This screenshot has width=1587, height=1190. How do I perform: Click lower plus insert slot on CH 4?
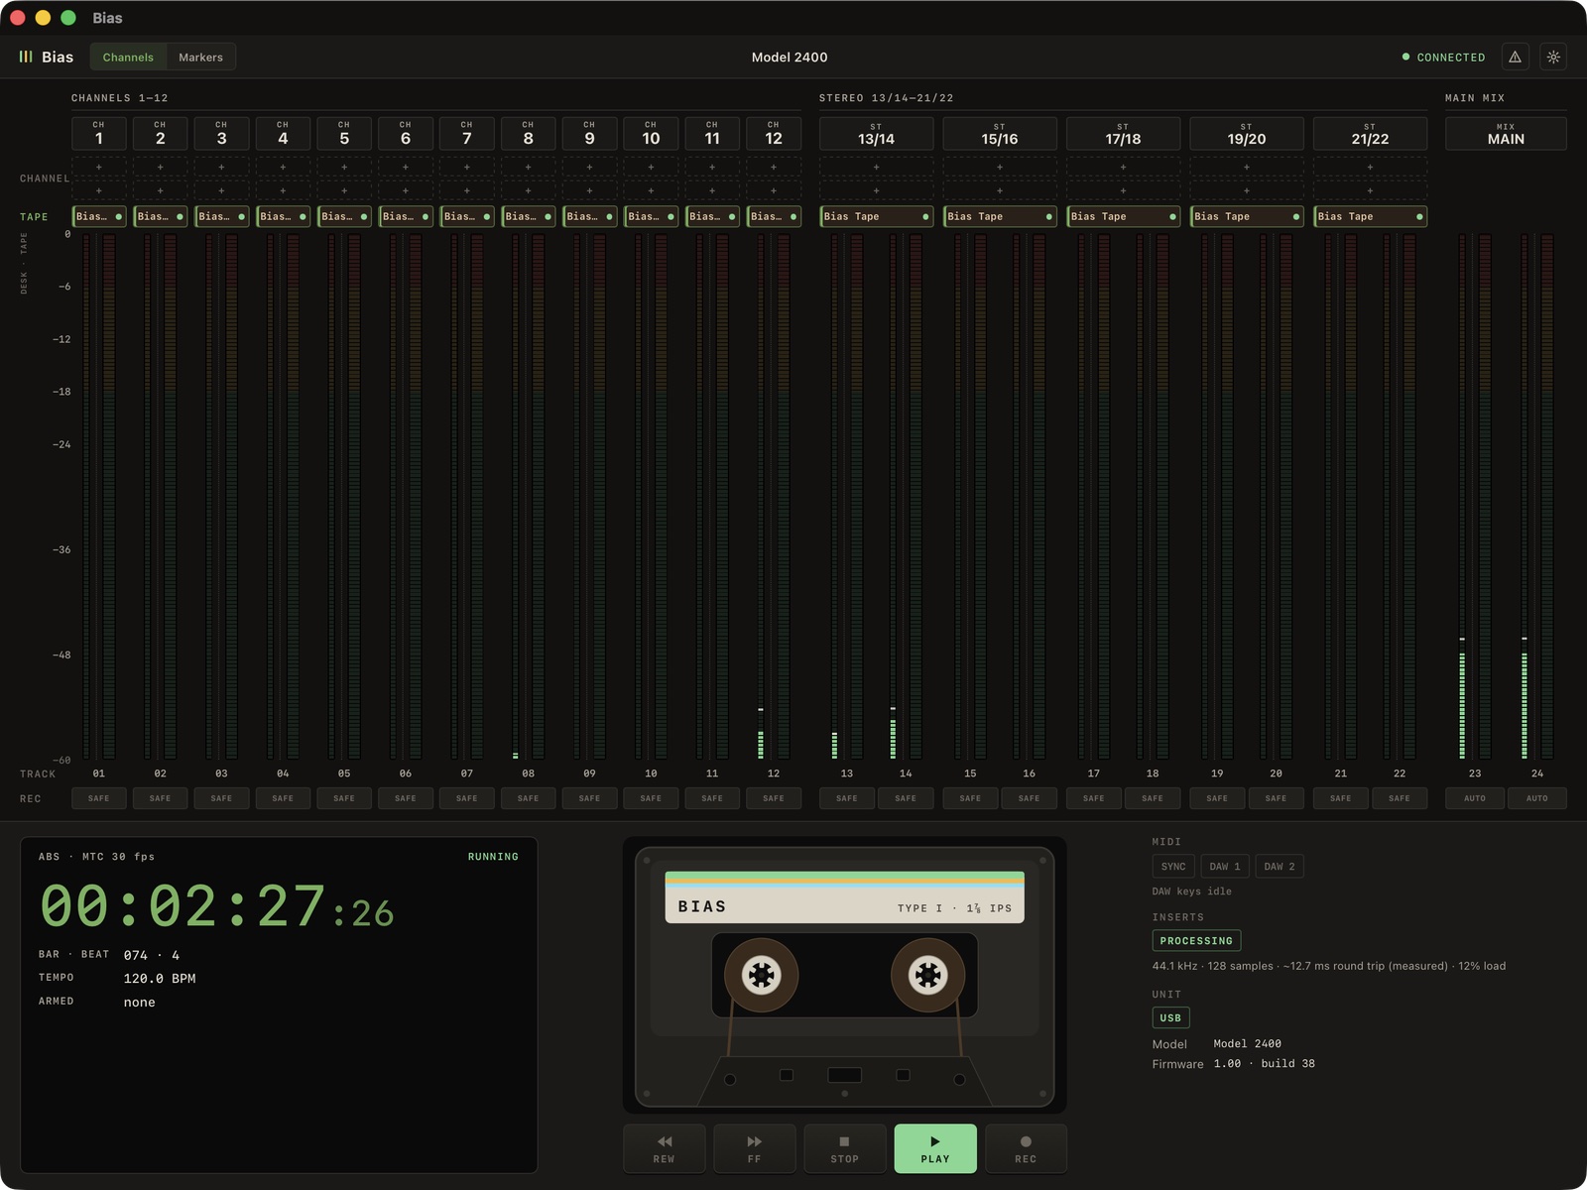283,190
